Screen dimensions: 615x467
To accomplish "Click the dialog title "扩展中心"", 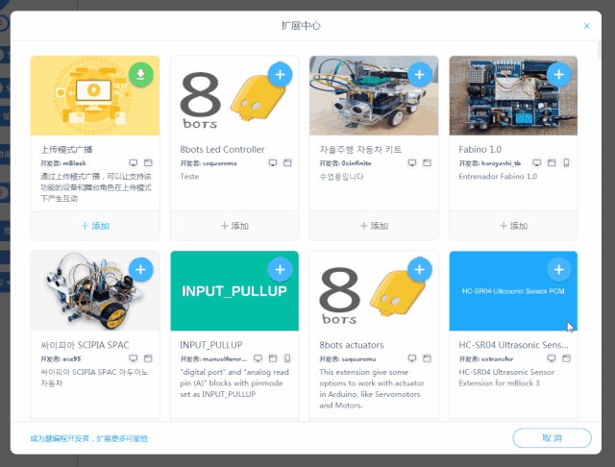I will tap(301, 26).
